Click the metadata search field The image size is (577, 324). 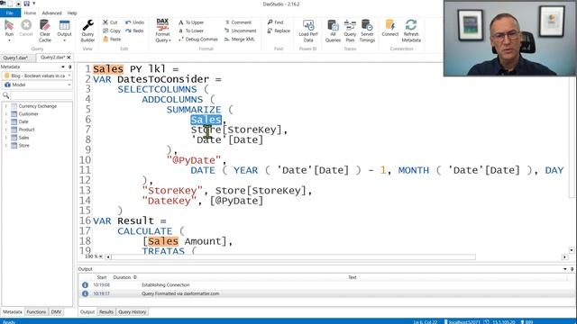point(41,95)
